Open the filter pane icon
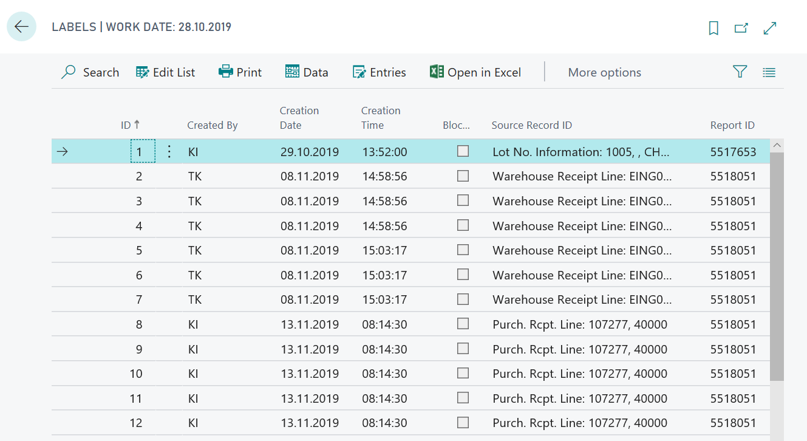This screenshot has height=441, width=807. [x=740, y=72]
